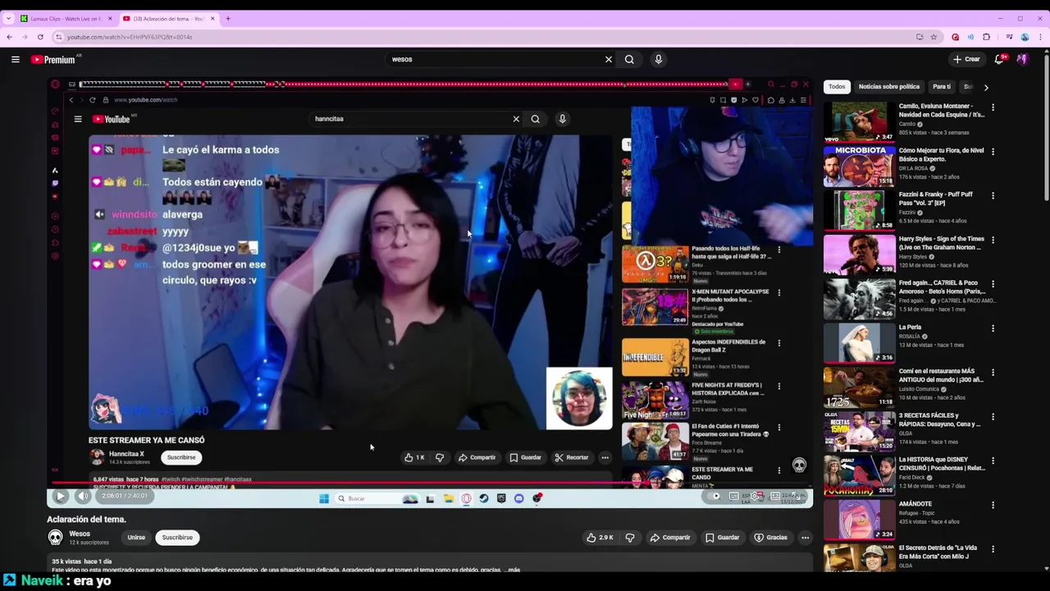Save the video with Guardar
The width and height of the screenshot is (1050, 591).
coord(722,538)
